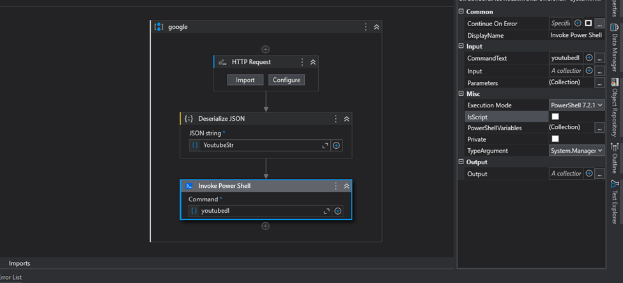Click plus icon for CommandText property
Image resolution: width=623 pixels, height=283 pixels.
[589, 58]
